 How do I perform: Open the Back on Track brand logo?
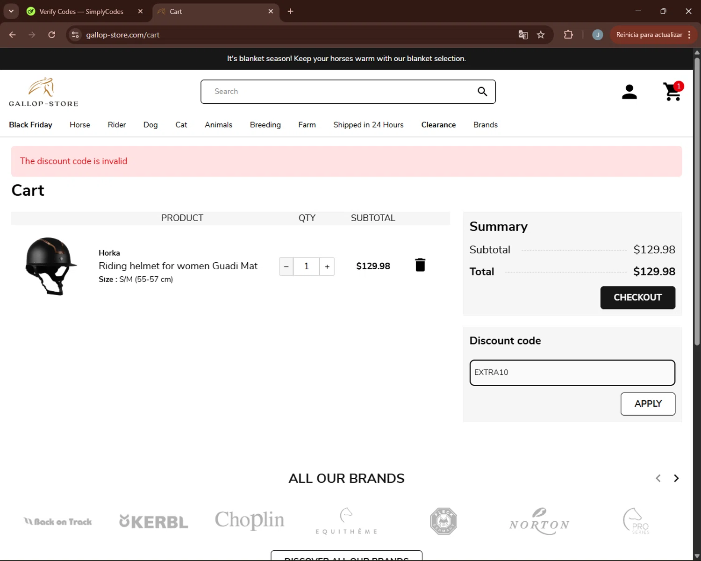[x=58, y=522]
